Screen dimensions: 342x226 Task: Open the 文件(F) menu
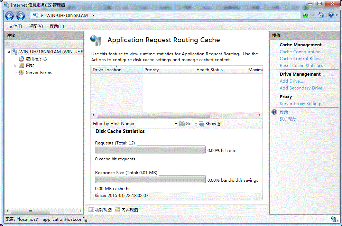point(15,26)
